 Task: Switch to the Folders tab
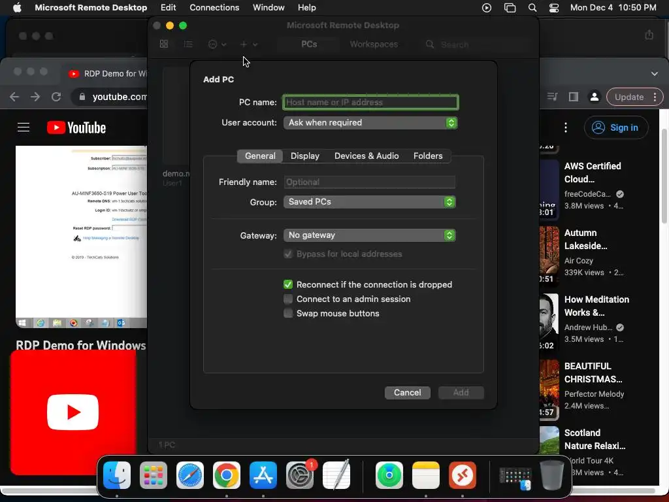coord(428,156)
